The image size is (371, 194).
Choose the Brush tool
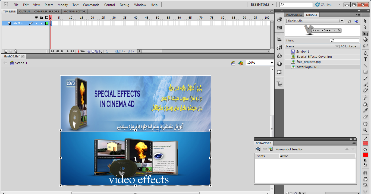coord(365,85)
